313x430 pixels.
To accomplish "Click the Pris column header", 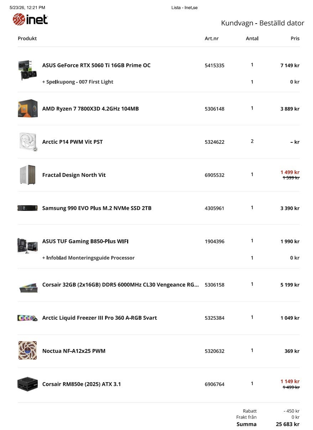I will pos(295,38).
